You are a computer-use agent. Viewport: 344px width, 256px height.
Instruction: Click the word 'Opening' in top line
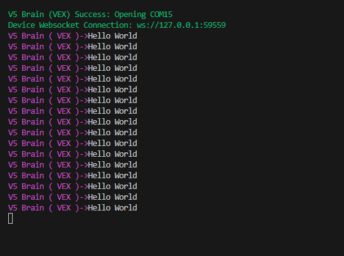click(x=130, y=14)
